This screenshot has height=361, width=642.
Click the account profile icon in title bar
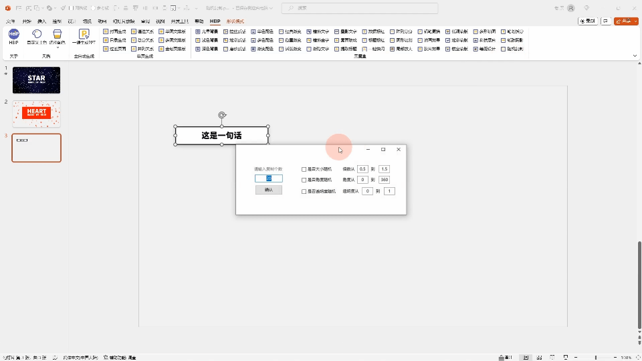click(570, 8)
